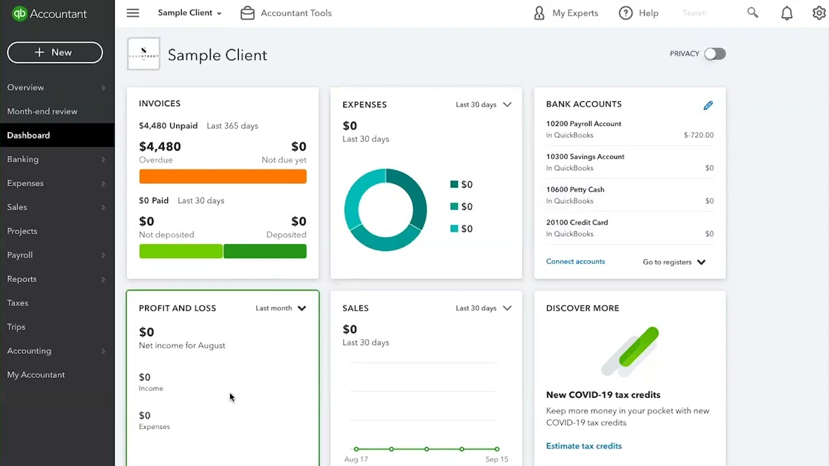
Task: Expand the Sales sidebar submenu arrow
Action: 103,207
